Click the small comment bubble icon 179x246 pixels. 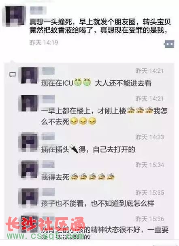click(x=13, y=74)
